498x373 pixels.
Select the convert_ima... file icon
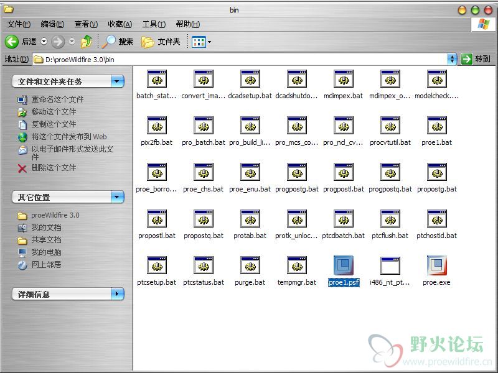204,79
